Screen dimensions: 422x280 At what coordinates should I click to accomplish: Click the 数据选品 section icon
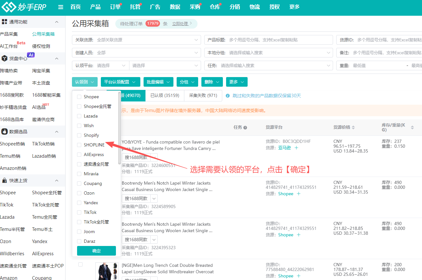pyautogui.click(x=4, y=132)
